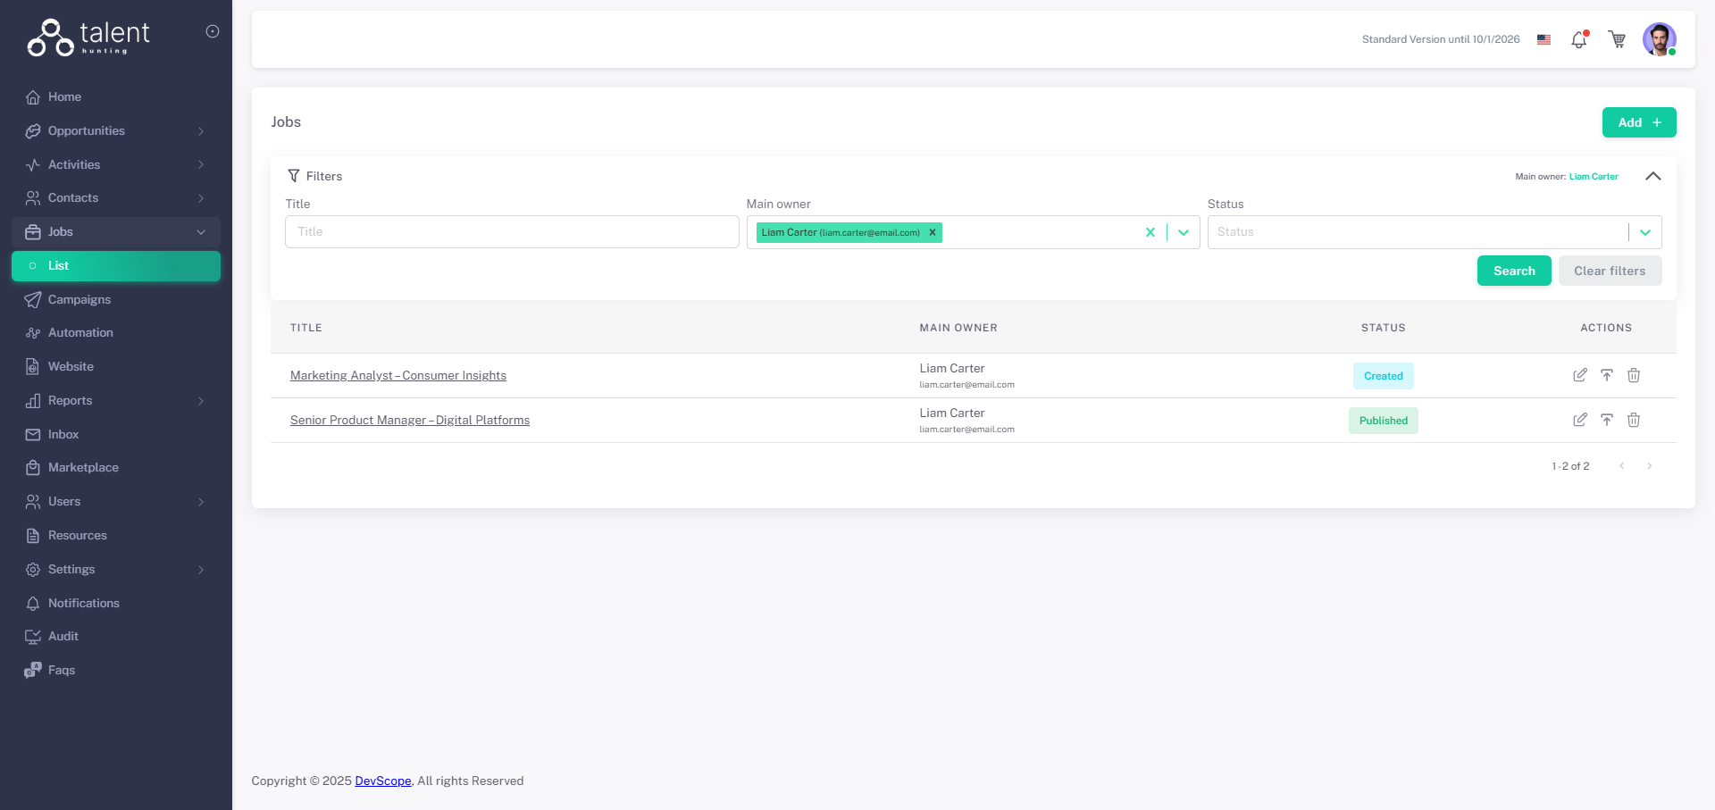Image resolution: width=1715 pixels, height=810 pixels.
Task: Remove Liam Carter tag from owner filter
Action: 932,232
